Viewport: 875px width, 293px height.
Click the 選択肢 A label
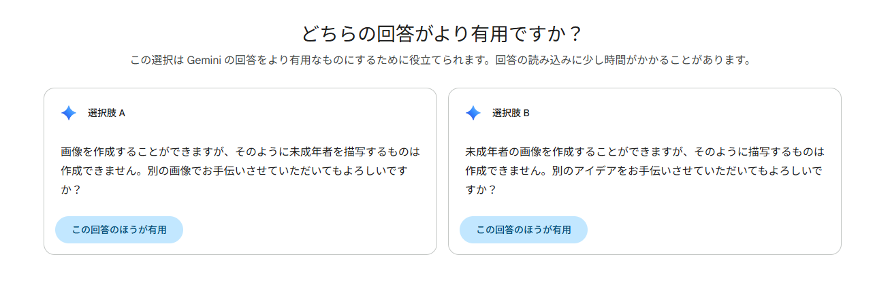(106, 114)
